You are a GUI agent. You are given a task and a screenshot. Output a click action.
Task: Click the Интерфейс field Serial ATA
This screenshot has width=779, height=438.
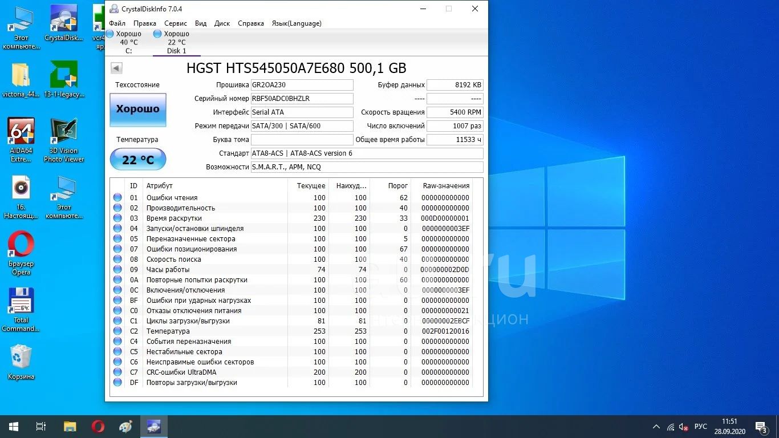pyautogui.click(x=302, y=112)
